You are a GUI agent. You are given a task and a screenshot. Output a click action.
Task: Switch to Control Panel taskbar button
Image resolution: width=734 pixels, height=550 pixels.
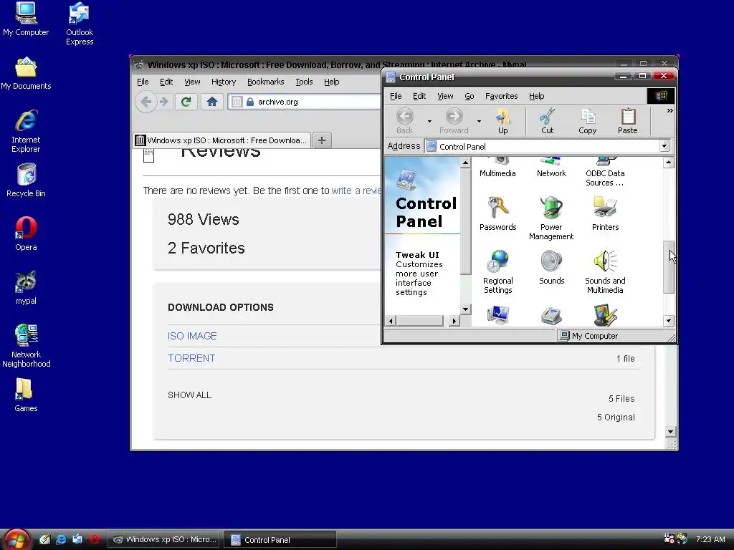[x=280, y=540]
